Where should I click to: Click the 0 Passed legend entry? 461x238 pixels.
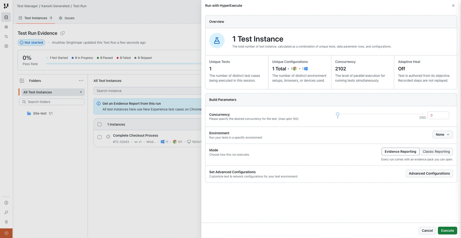coord(105,58)
